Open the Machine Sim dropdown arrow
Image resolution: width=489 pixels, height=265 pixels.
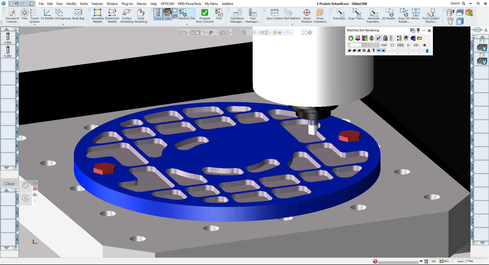187,25
